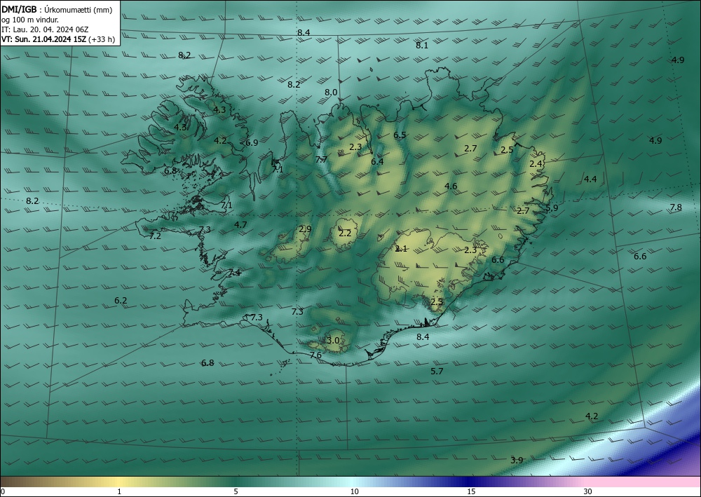Click the 'og 100 m vindur.' legend line

tap(30, 20)
